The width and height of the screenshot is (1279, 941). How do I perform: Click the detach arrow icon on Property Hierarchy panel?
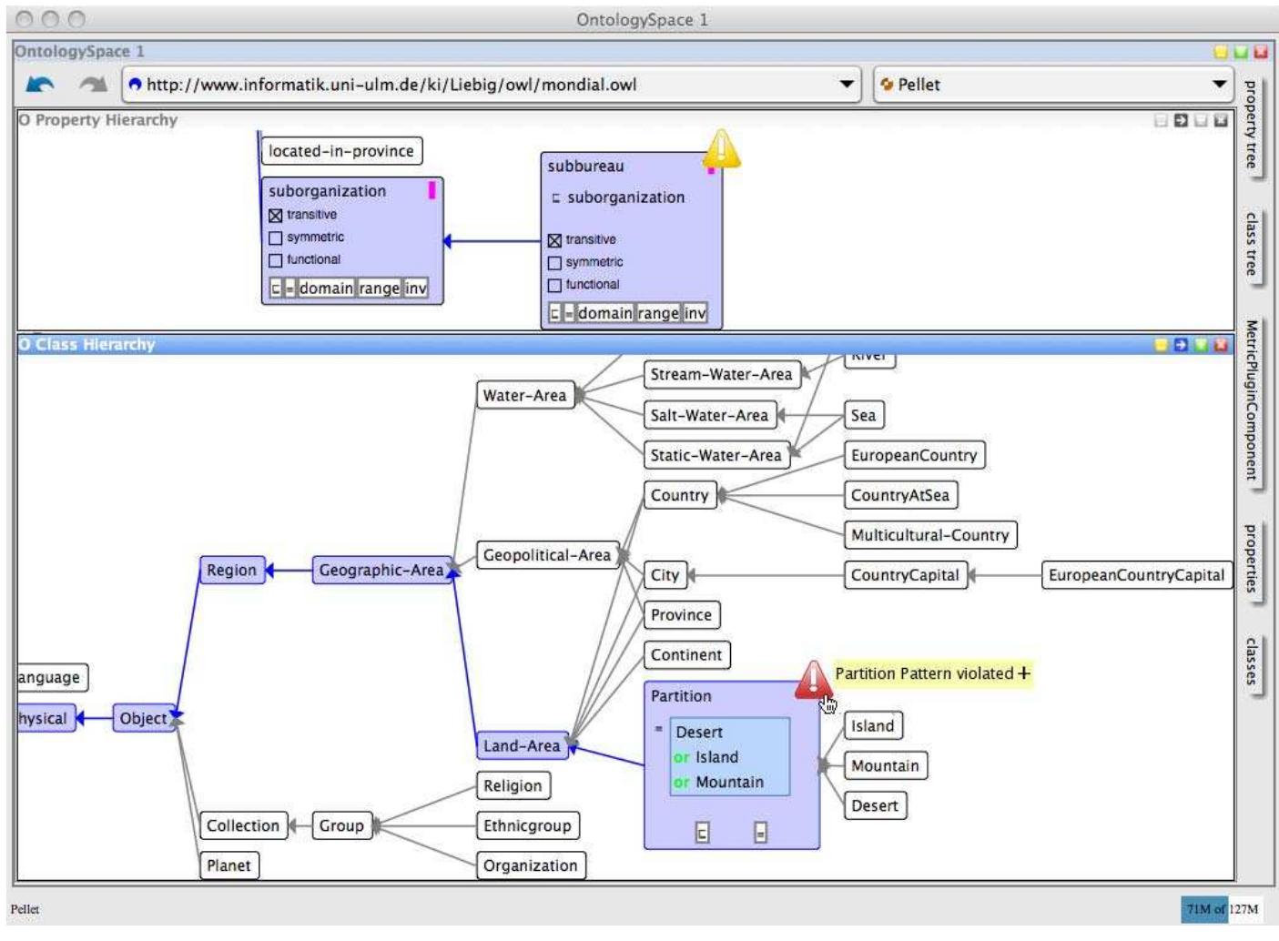tap(1181, 120)
